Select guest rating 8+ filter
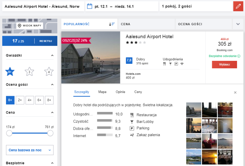The image size is (245, 166). (x=49, y=100)
